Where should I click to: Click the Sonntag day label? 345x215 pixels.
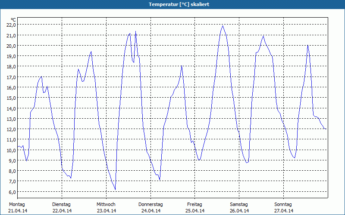pyautogui.click(x=283, y=205)
